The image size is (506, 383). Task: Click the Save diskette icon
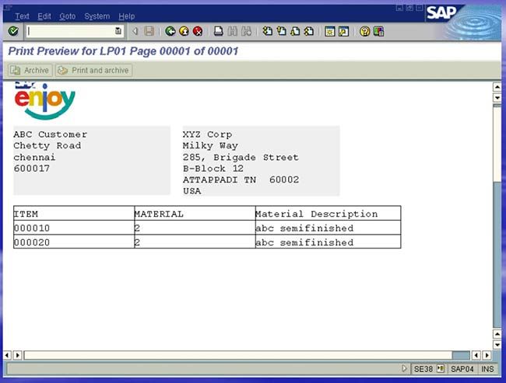[x=149, y=31]
